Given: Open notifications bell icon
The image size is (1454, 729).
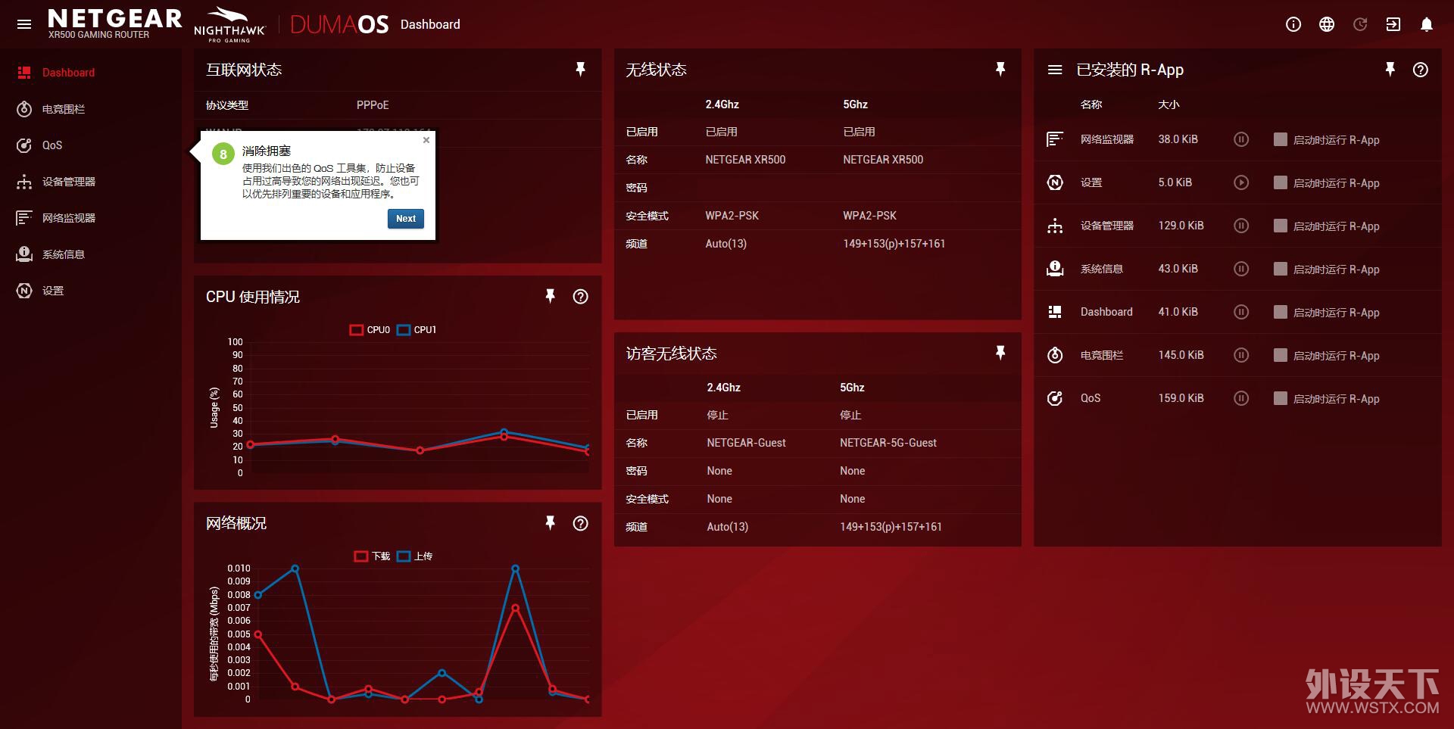Looking at the screenshot, I should [x=1427, y=24].
